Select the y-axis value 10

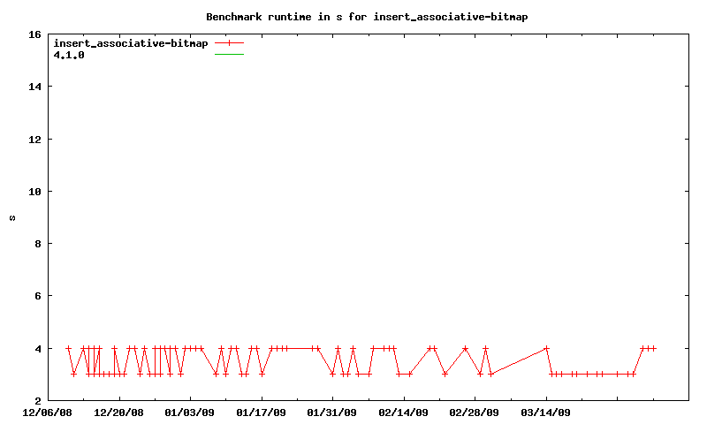(x=34, y=192)
